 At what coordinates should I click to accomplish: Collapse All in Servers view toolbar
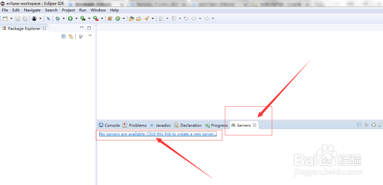coord(359,125)
